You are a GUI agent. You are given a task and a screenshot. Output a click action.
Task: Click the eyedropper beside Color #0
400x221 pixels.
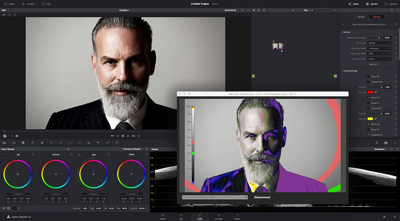click(376, 92)
